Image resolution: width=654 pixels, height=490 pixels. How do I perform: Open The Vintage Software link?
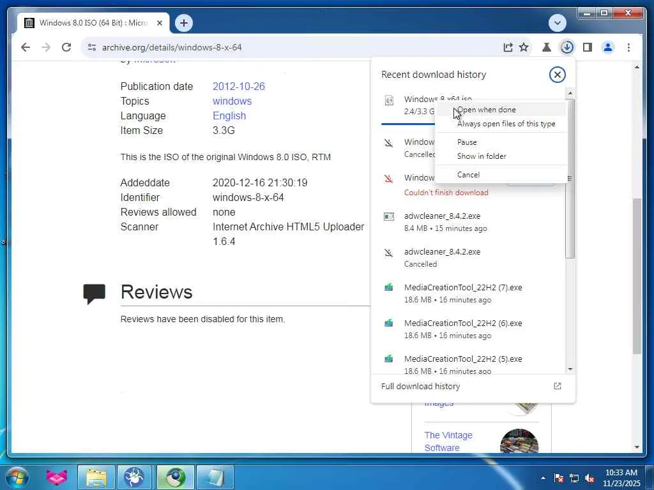pyautogui.click(x=448, y=442)
